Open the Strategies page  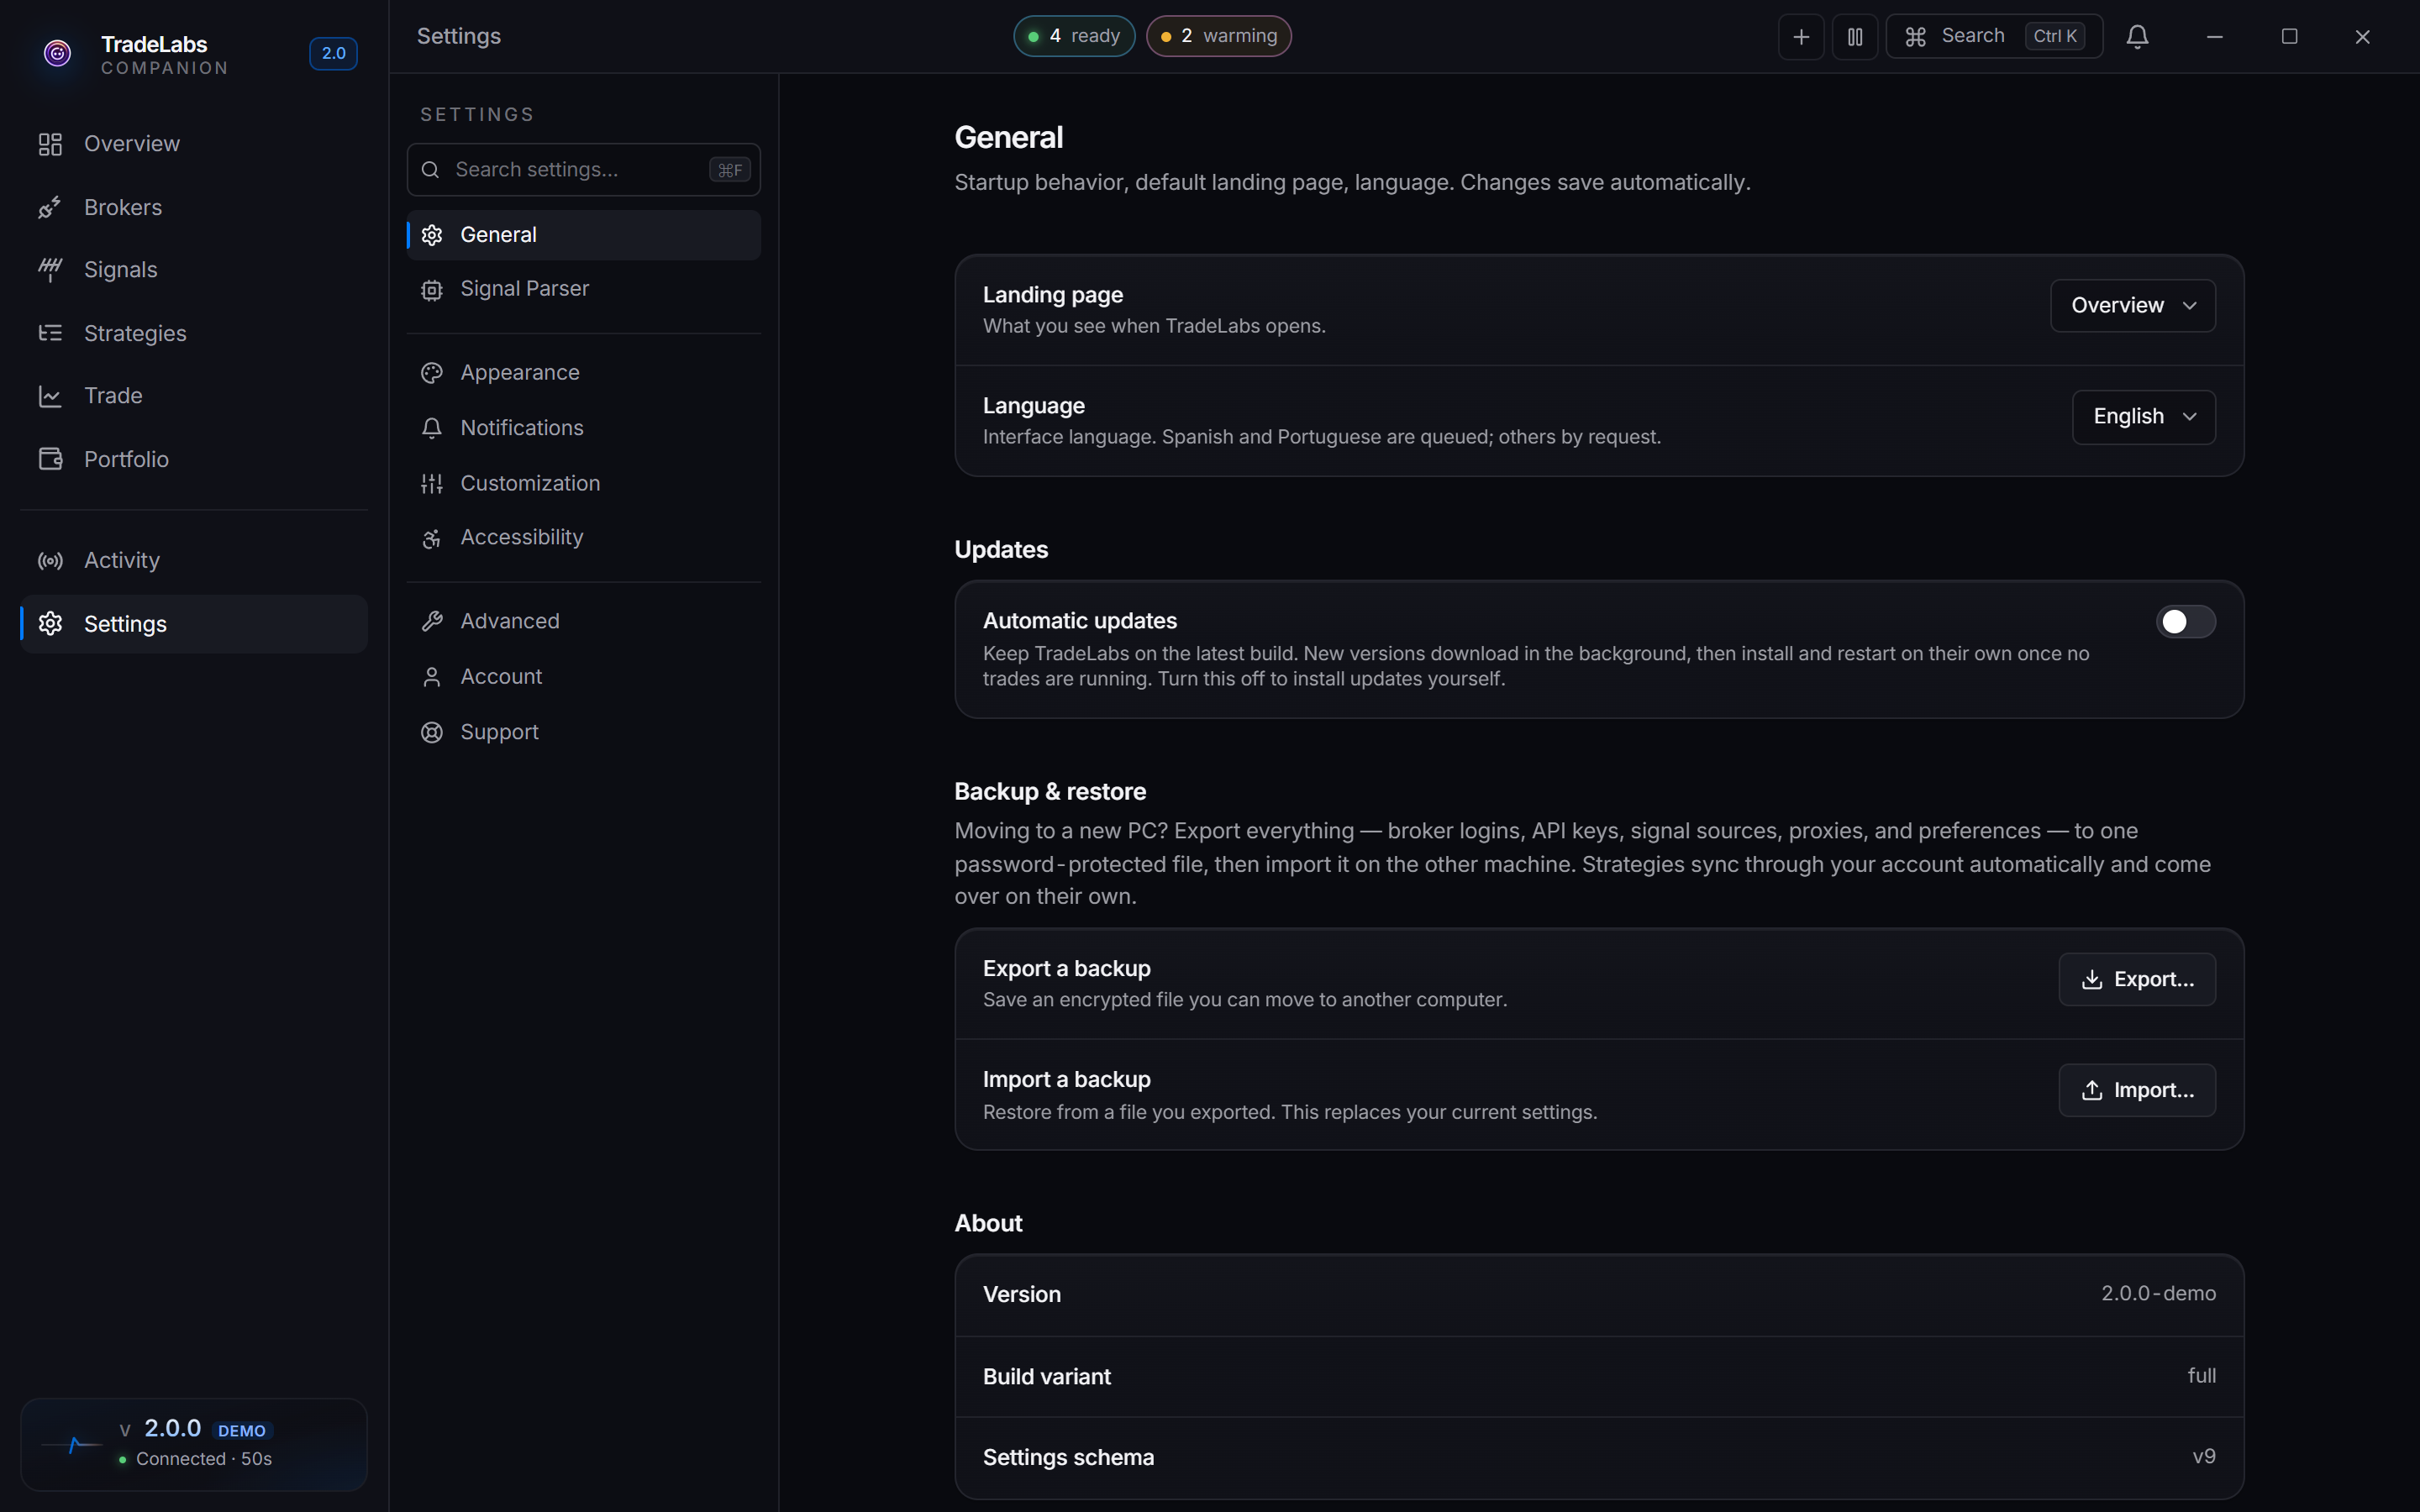tap(194, 333)
